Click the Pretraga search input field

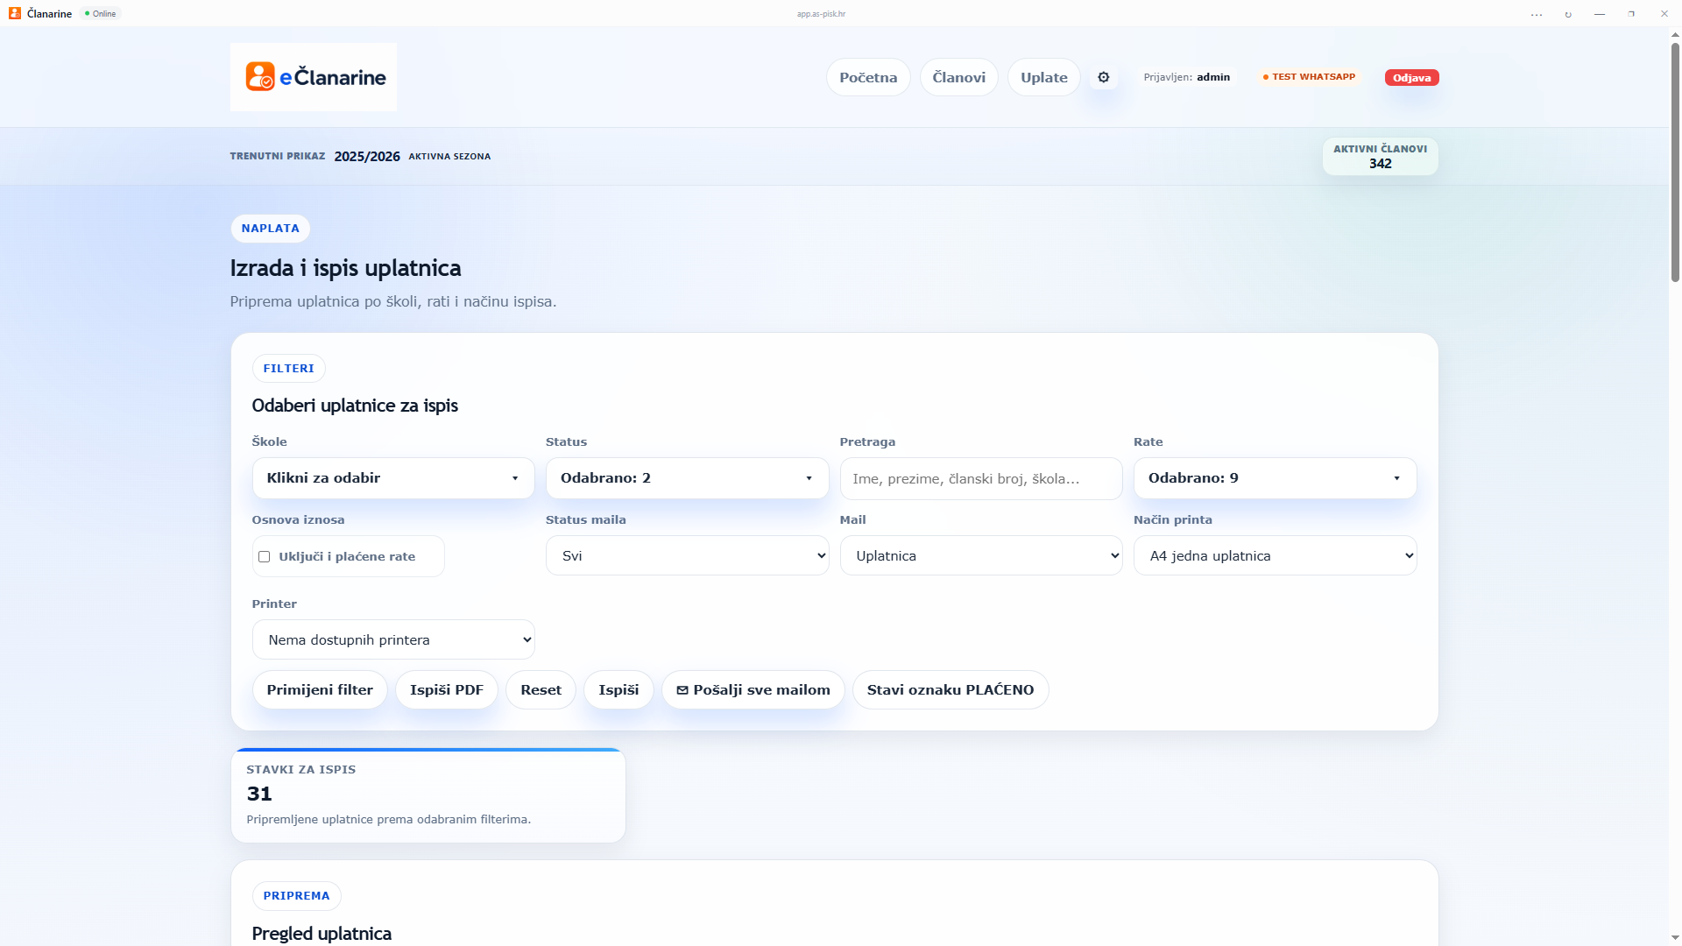[x=981, y=478]
